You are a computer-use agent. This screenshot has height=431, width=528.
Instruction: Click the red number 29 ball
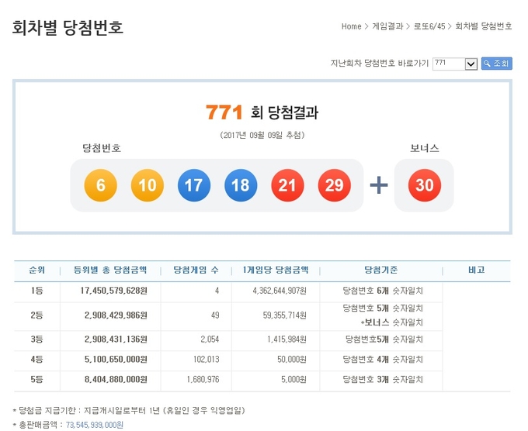click(333, 185)
